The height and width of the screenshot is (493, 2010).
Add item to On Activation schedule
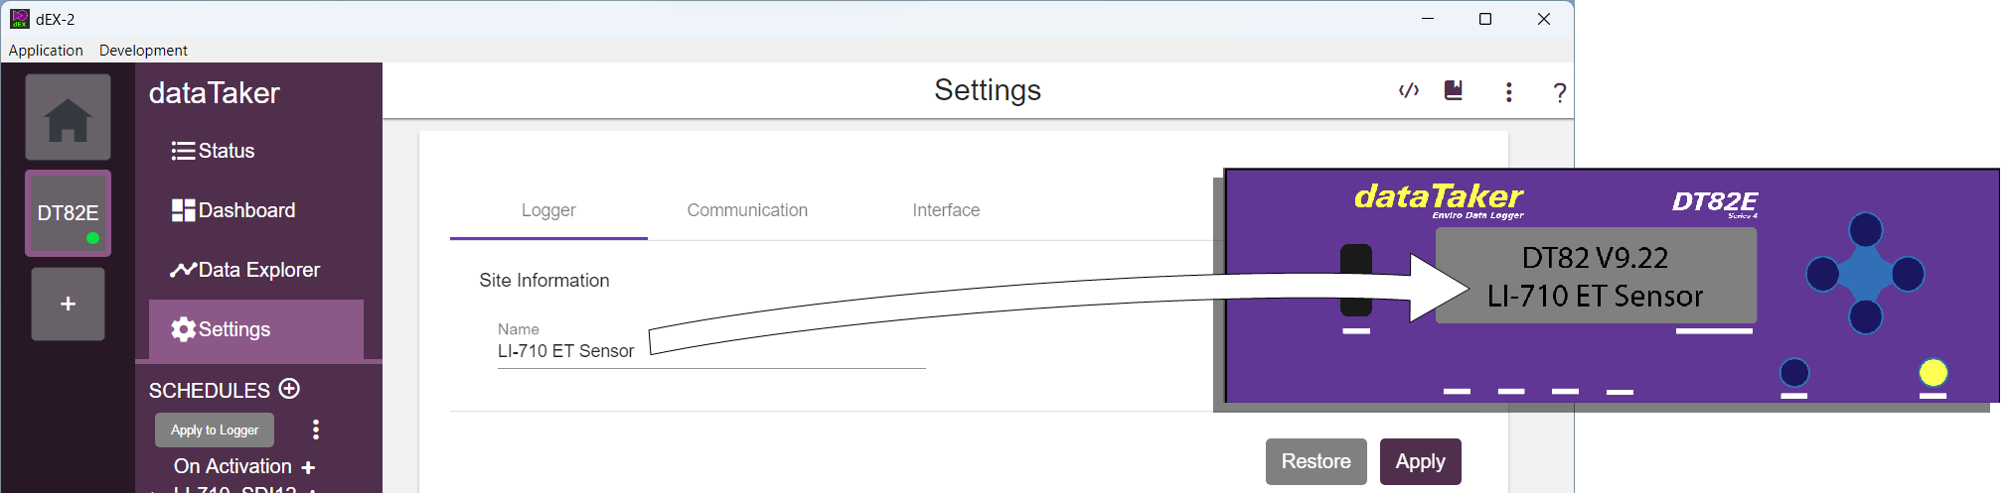(x=309, y=467)
